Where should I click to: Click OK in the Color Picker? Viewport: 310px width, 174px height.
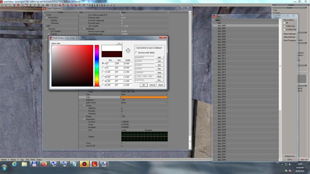143,85
